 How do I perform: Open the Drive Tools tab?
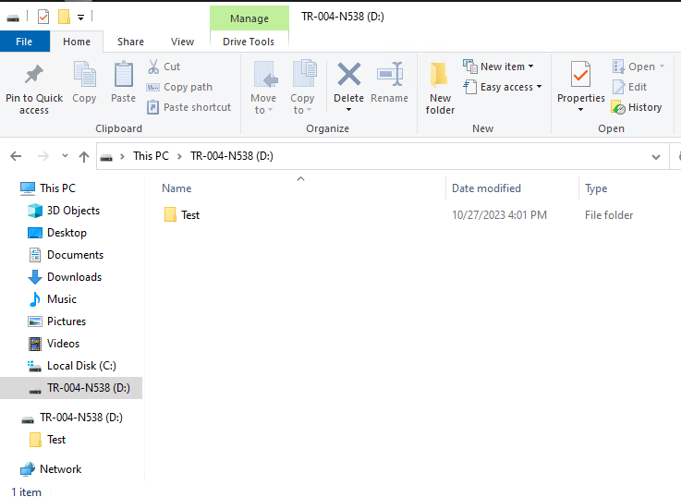(x=249, y=42)
